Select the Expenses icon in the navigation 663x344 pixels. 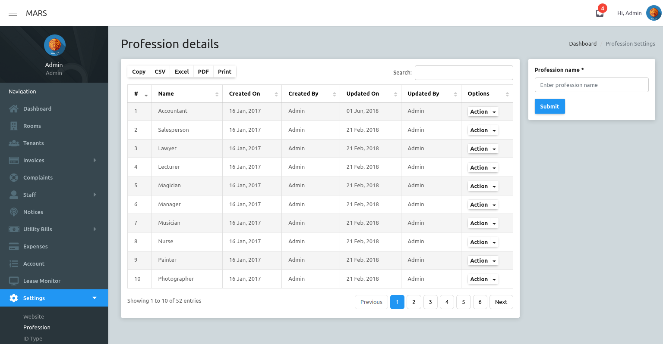pyautogui.click(x=13, y=246)
